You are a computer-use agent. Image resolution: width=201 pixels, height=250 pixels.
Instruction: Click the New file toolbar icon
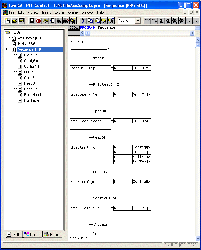[x=8, y=21]
